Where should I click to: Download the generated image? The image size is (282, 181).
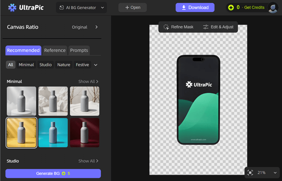195,8
